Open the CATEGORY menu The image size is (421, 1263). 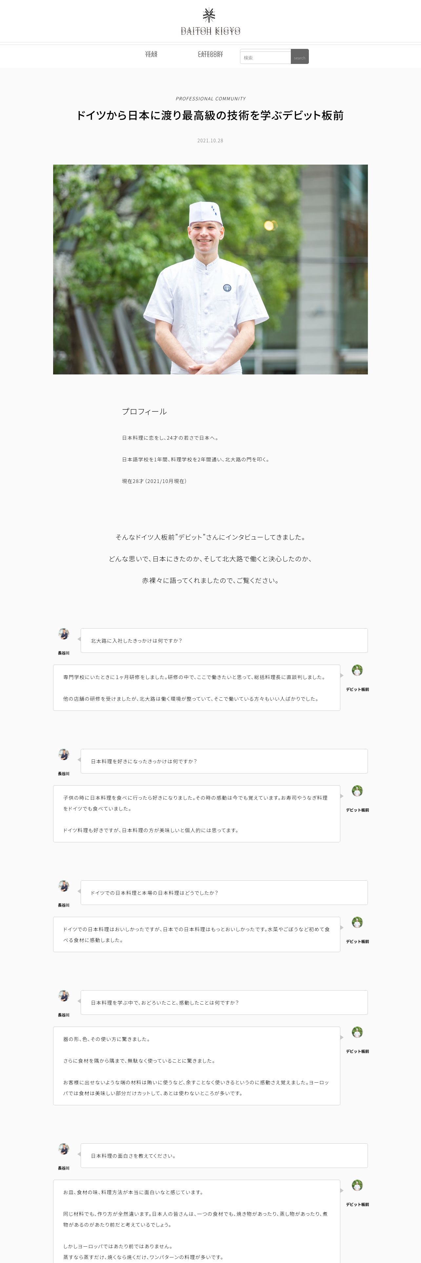(210, 54)
